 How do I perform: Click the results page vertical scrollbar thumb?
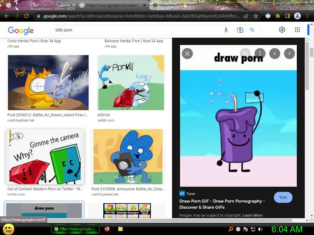click(x=312, y=52)
